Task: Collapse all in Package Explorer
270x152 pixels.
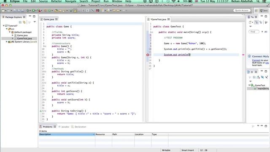Action: point(20,22)
